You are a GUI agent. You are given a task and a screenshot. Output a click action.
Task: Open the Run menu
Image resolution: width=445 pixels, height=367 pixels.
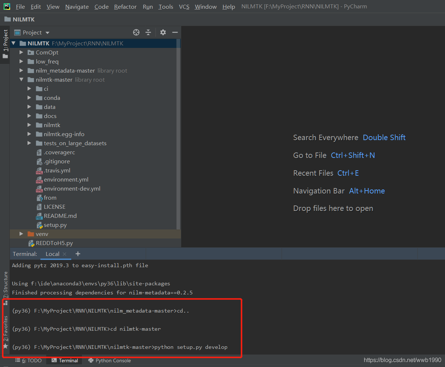pos(148,7)
